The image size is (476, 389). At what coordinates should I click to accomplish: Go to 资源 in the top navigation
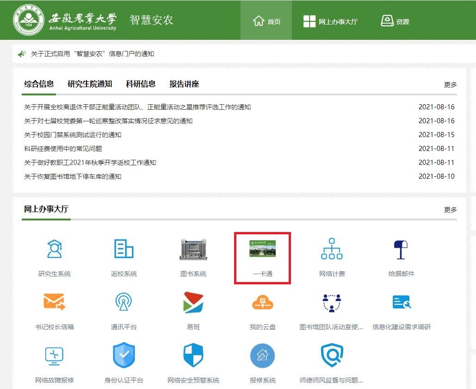click(x=395, y=21)
